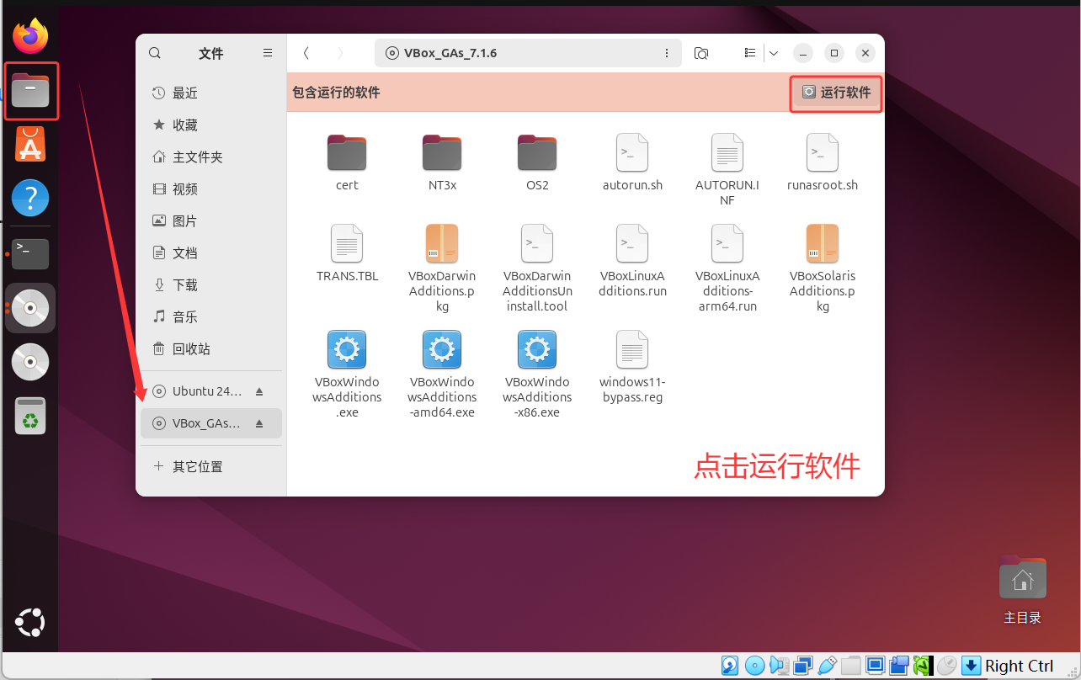
Task: Open 其它位置 in the sidebar
Action: coord(210,466)
